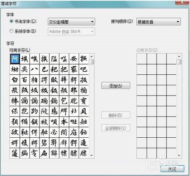The width and height of the screenshot is (190, 176).
Task: Select the character 埃 next to 阿
Action: (25, 59)
